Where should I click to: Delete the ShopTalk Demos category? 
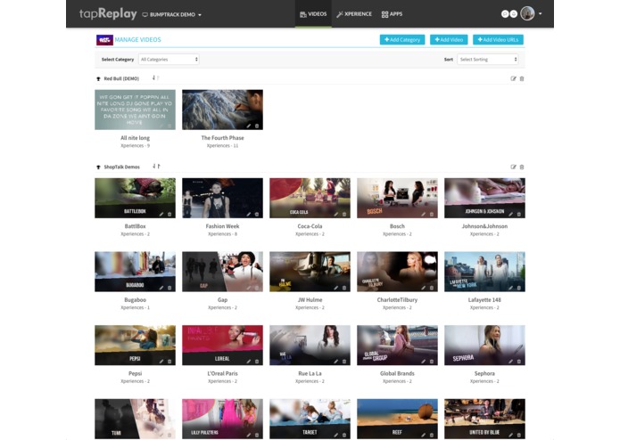click(x=522, y=167)
